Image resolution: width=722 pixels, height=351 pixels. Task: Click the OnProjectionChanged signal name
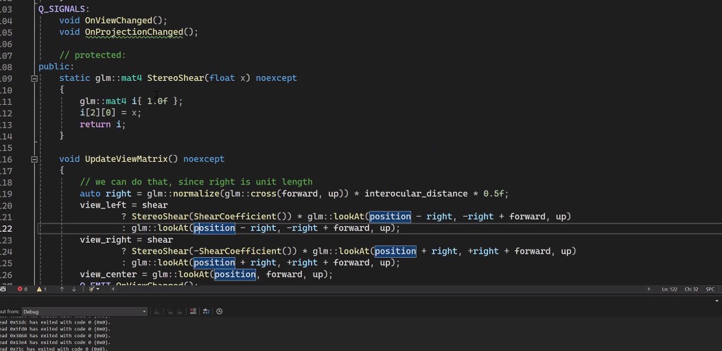[134, 32]
